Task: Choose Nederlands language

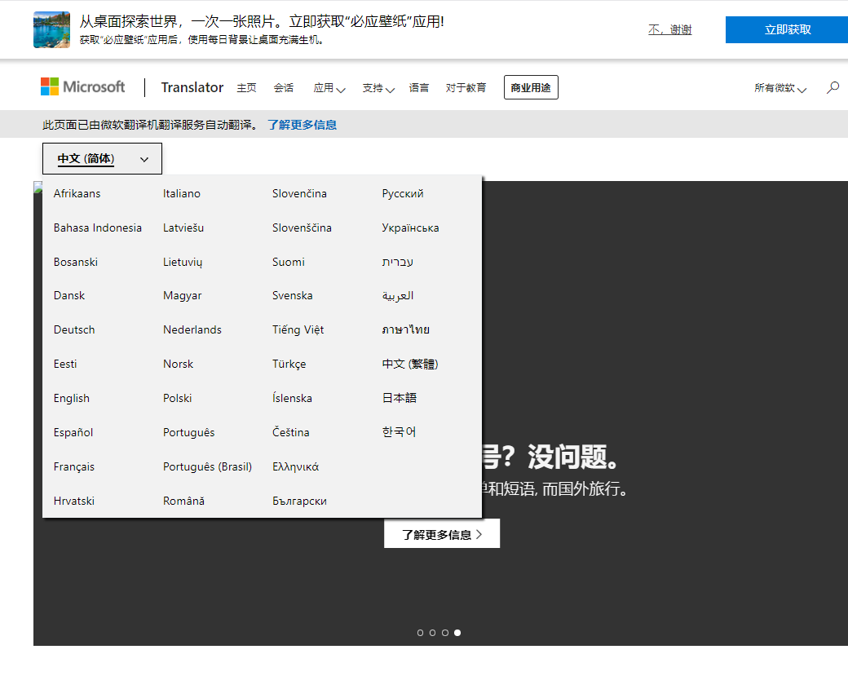Action: 192,330
